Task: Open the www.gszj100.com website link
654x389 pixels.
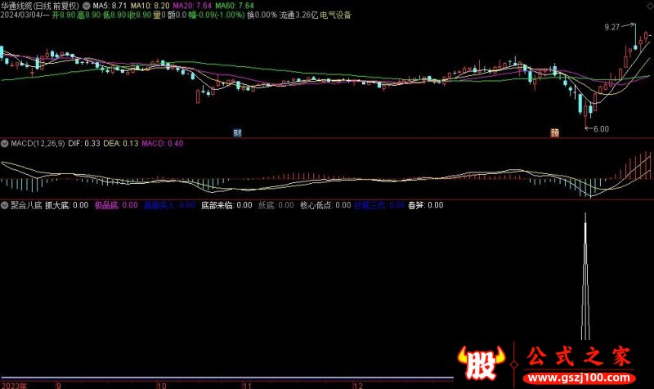Action: coord(579,380)
